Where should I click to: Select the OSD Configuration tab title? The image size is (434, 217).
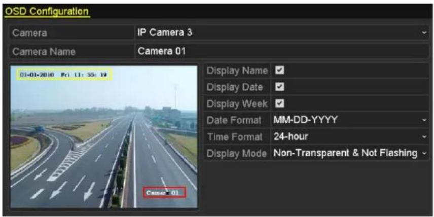click(47, 12)
